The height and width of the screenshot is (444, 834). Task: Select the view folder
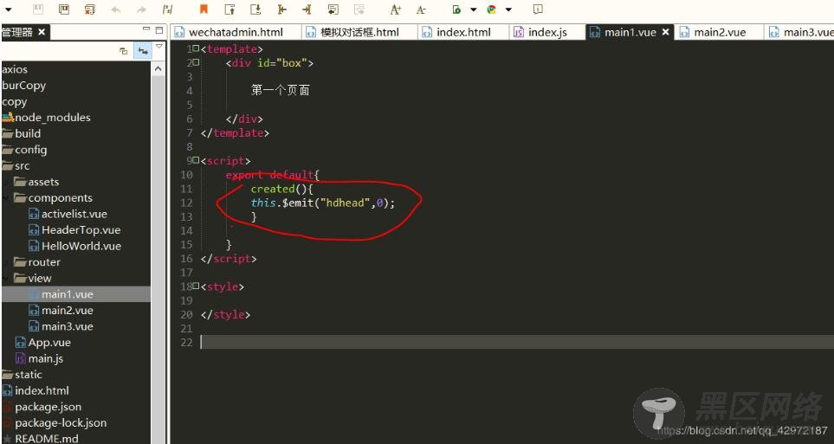click(39, 278)
